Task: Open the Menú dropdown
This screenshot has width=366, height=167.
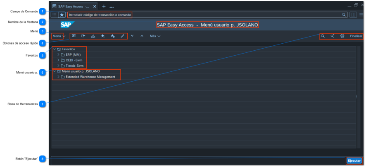Action: (x=59, y=36)
